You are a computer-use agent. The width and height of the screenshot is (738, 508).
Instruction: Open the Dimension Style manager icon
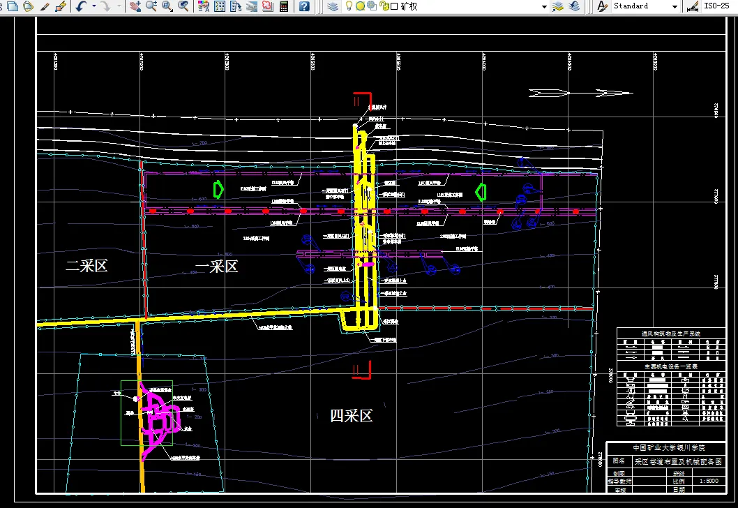click(x=693, y=6)
